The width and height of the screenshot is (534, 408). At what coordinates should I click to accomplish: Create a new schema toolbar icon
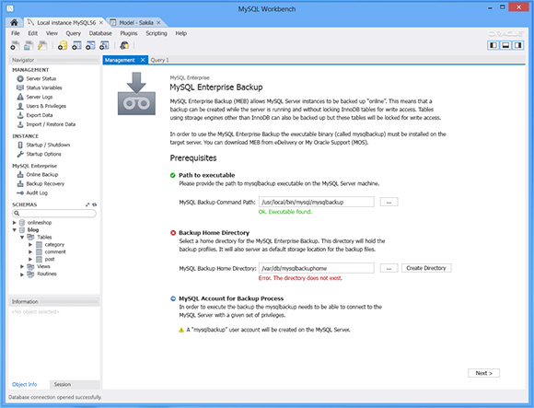(63, 45)
